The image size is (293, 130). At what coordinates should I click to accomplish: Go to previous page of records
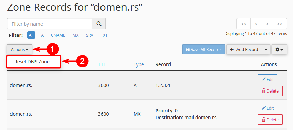coord(256,24)
